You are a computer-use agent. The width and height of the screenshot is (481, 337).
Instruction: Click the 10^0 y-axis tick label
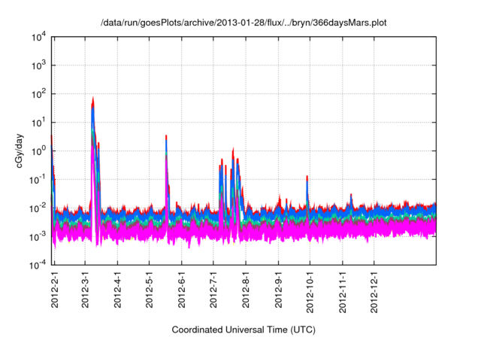[x=39, y=151]
